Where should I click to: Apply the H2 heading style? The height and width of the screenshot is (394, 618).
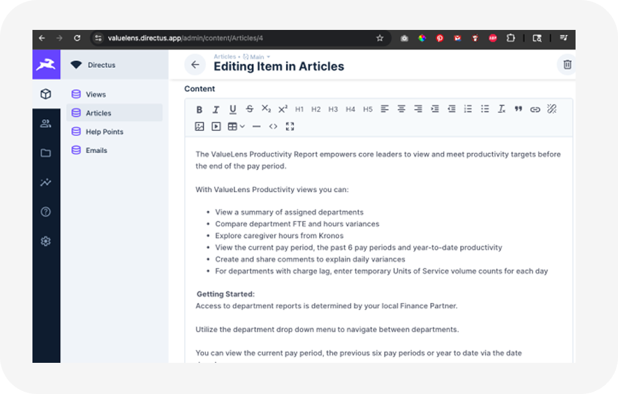(316, 109)
